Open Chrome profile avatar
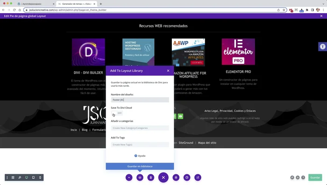 pos(318,10)
